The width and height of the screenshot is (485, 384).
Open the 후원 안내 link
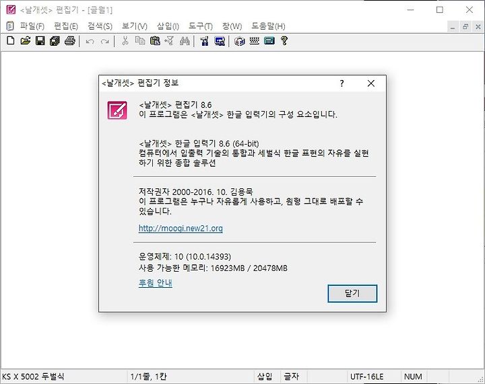click(156, 282)
